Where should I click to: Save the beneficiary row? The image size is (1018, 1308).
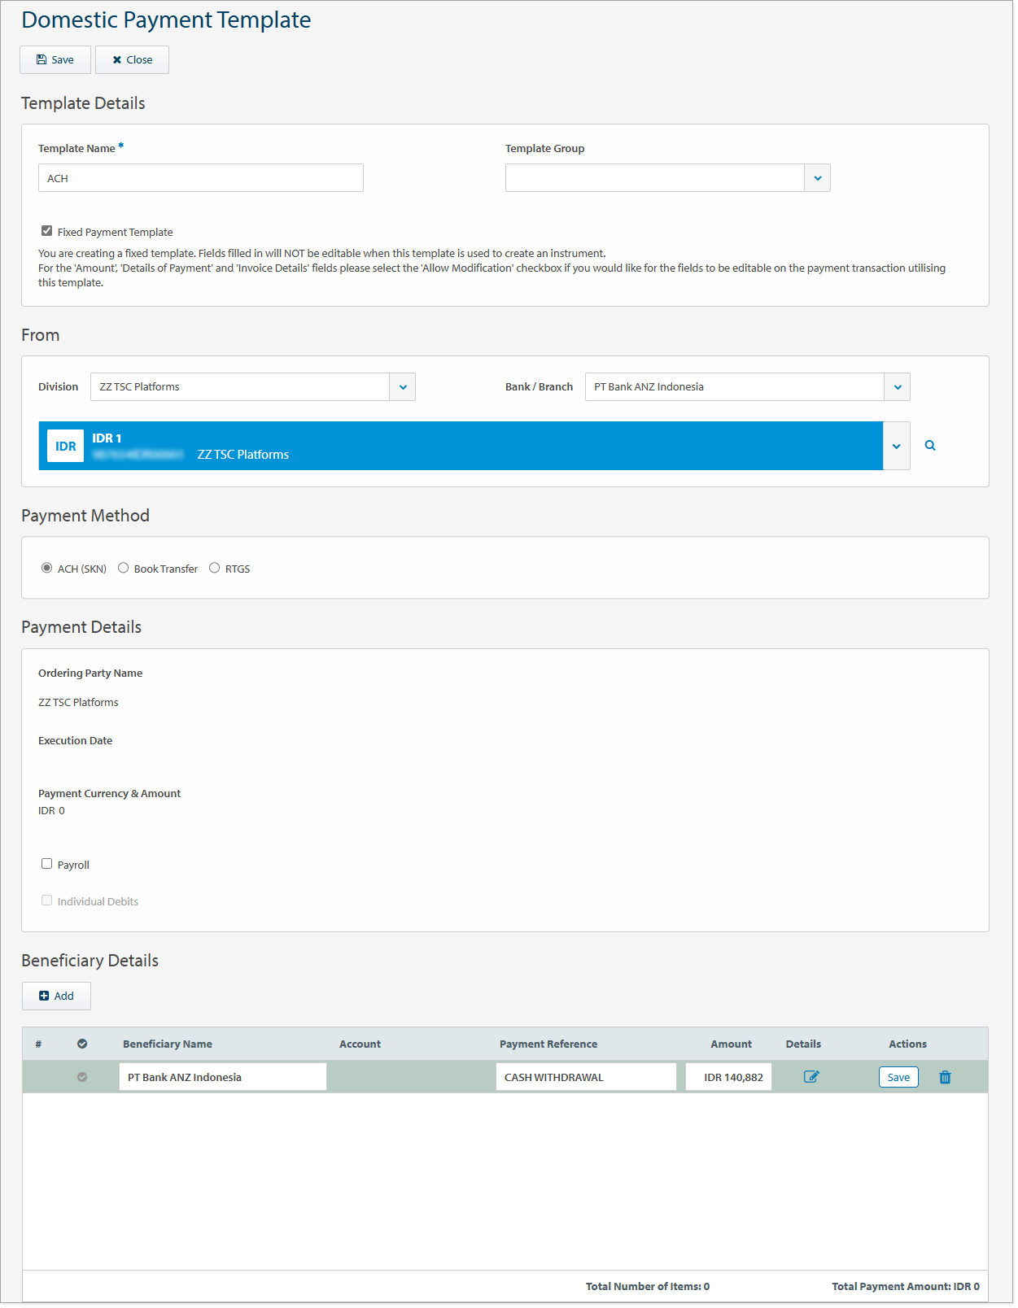pos(898,1077)
